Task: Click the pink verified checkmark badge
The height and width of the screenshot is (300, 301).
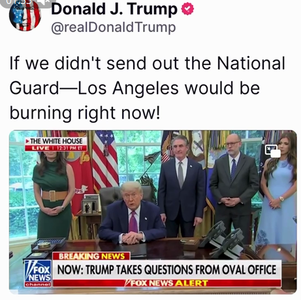Action: [x=187, y=8]
